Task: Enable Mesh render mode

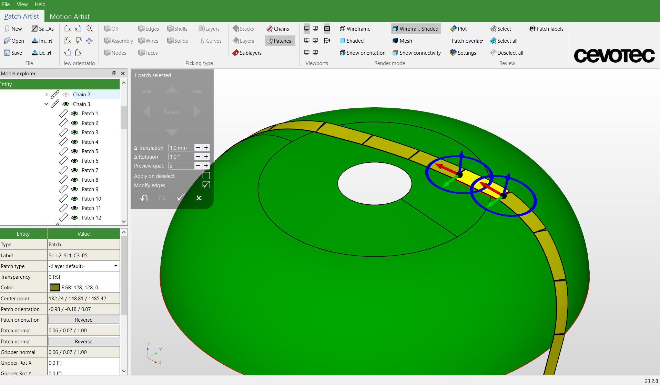Action: click(x=402, y=41)
